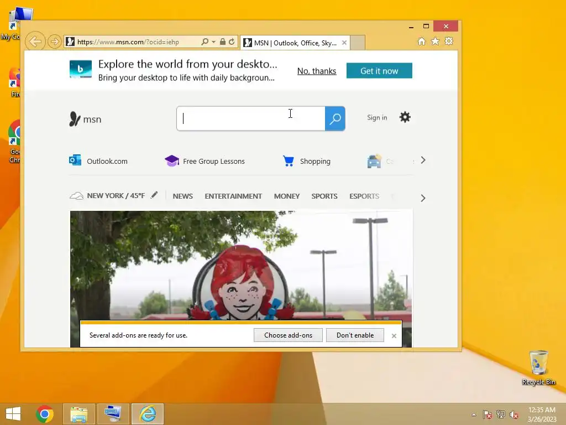Open the MONEY category

[287, 196]
